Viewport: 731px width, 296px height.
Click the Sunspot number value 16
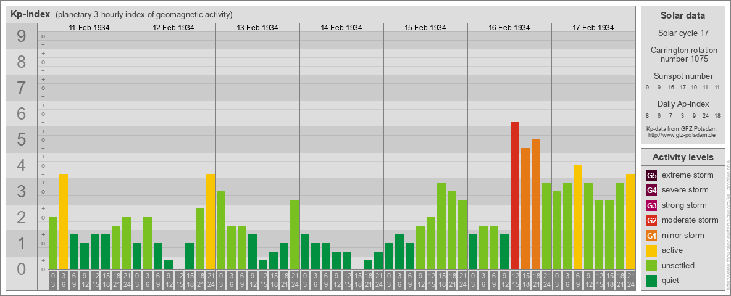click(x=671, y=88)
